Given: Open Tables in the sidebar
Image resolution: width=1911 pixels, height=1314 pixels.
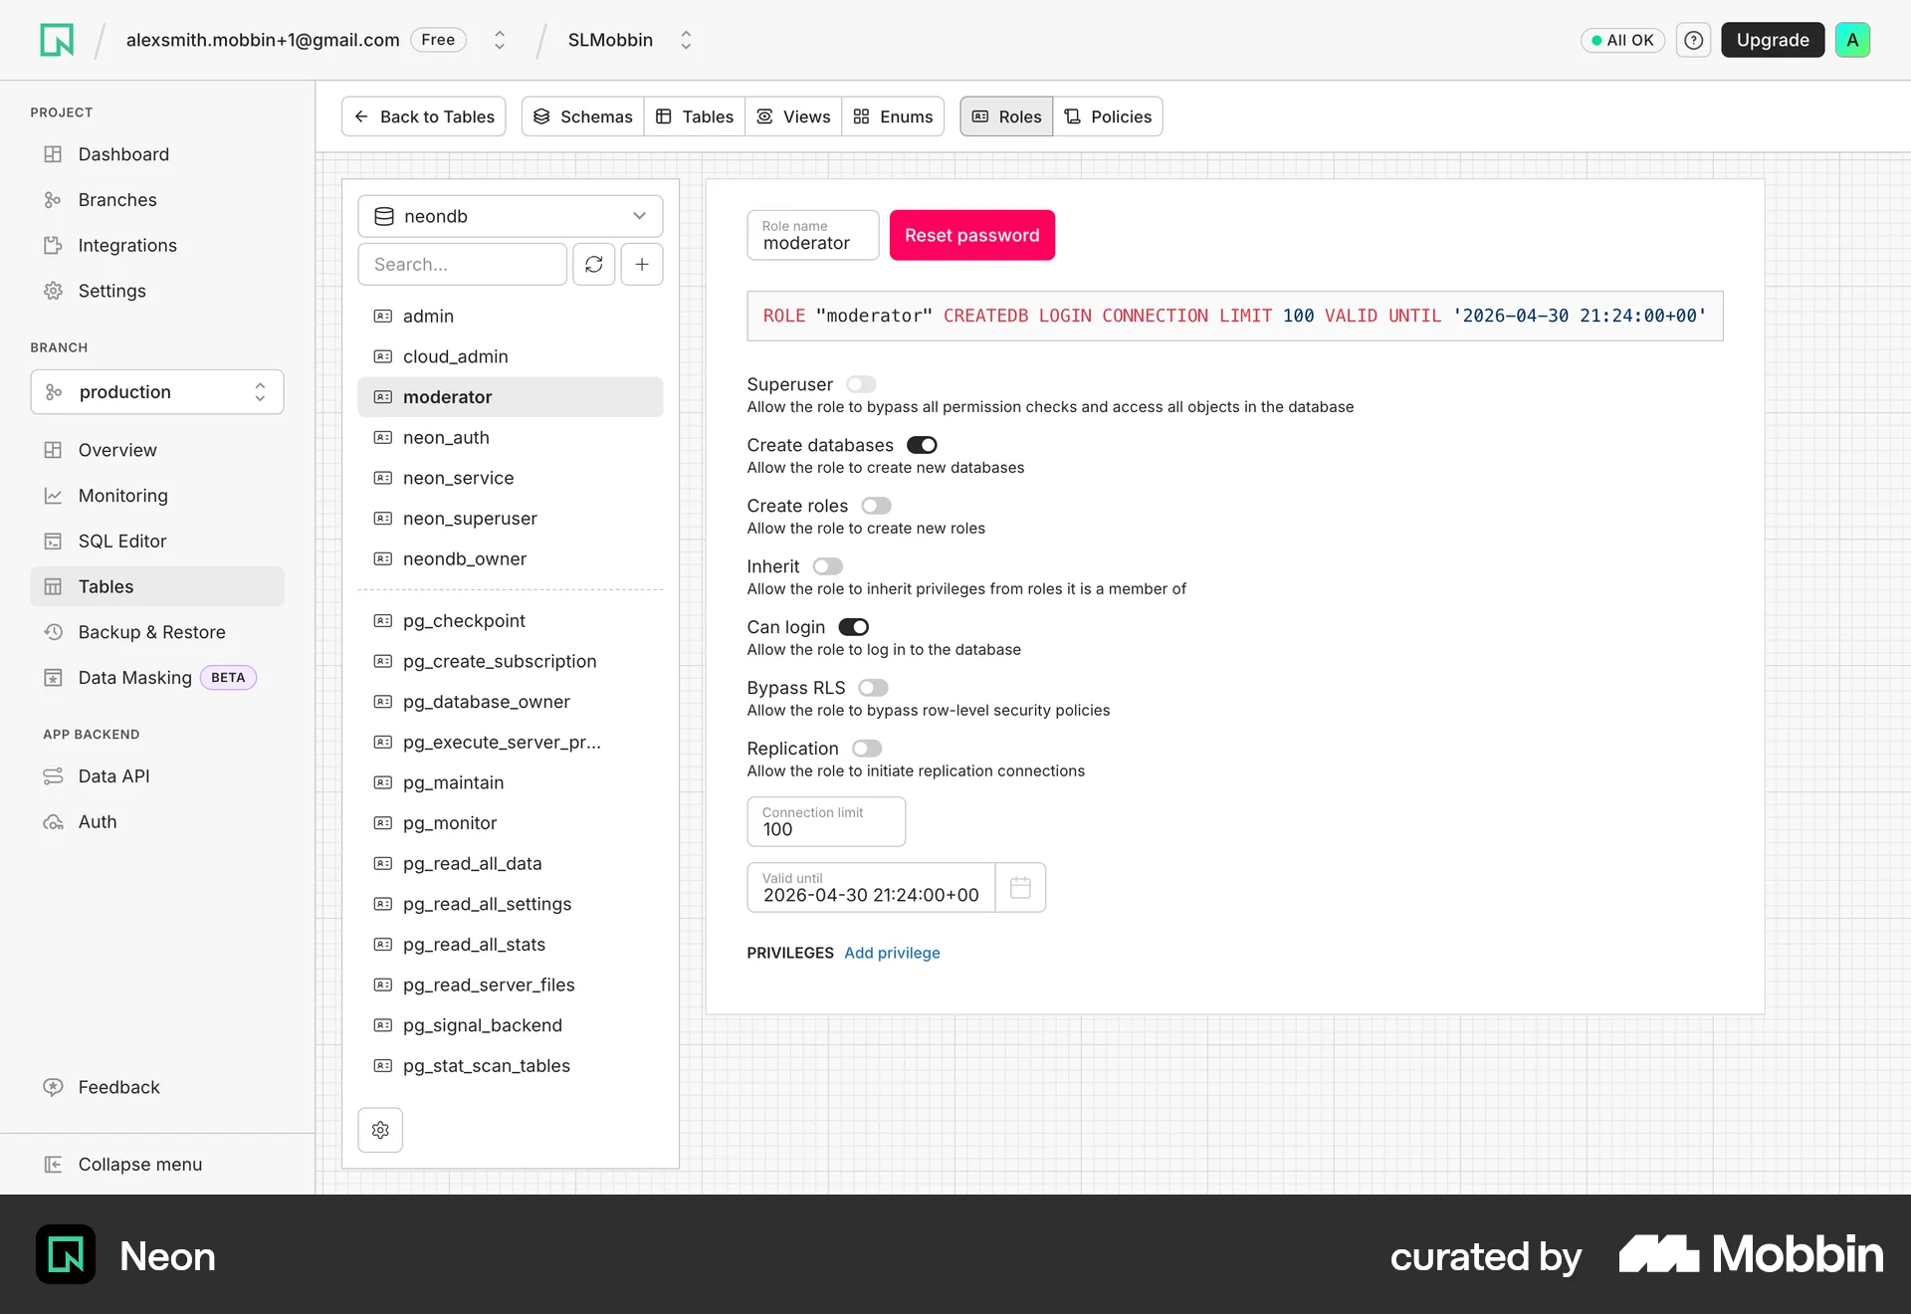Looking at the screenshot, I should coord(157,586).
